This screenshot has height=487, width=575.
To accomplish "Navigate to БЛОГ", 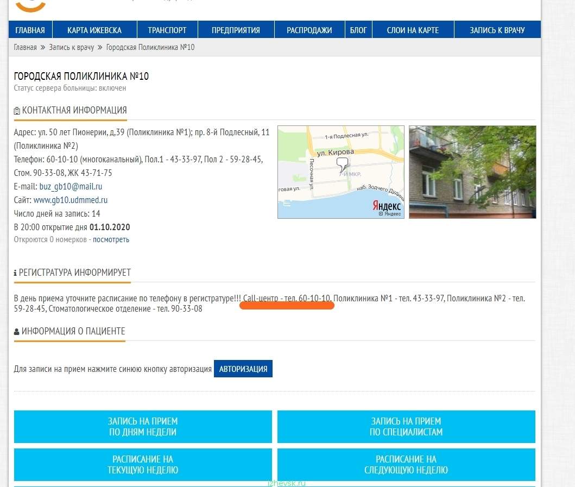I will coord(358,30).
